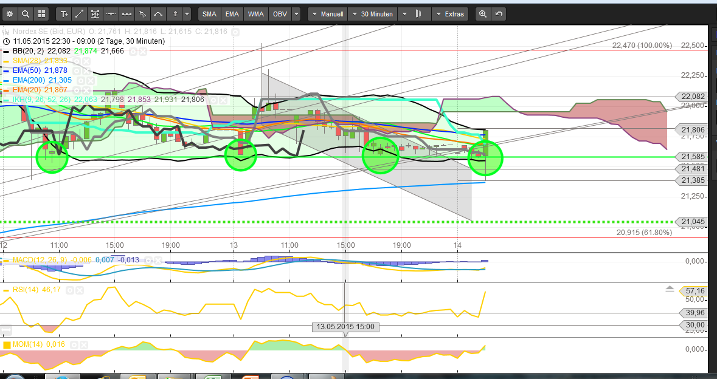
Task: Open settings for EMA(20) indicator
Action: click(77, 90)
